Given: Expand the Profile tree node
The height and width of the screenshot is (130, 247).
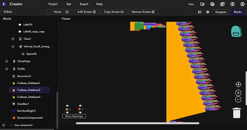Looking at the screenshot, I should coord(6,69).
